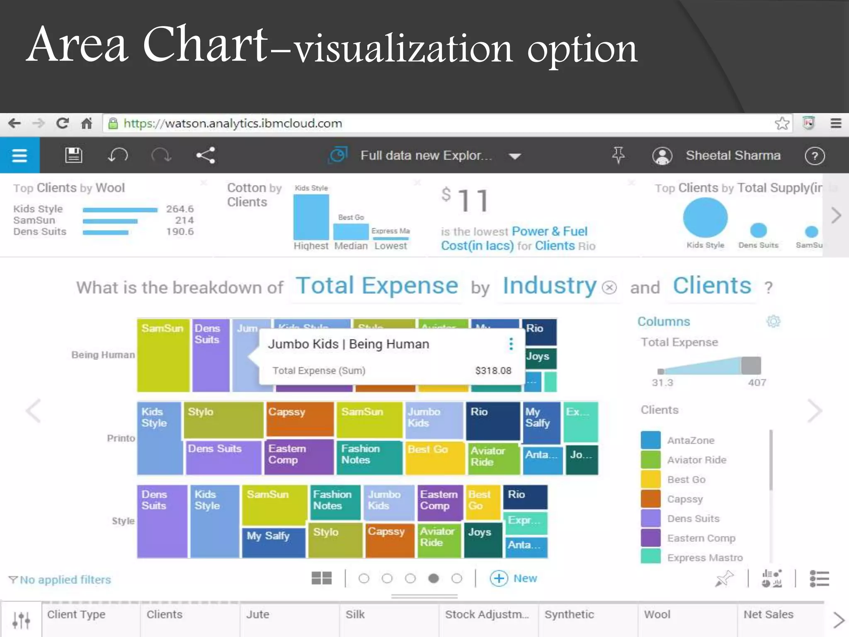Open the visualization types icon
Image resolution: width=849 pixels, height=637 pixels.
pyautogui.click(x=772, y=579)
